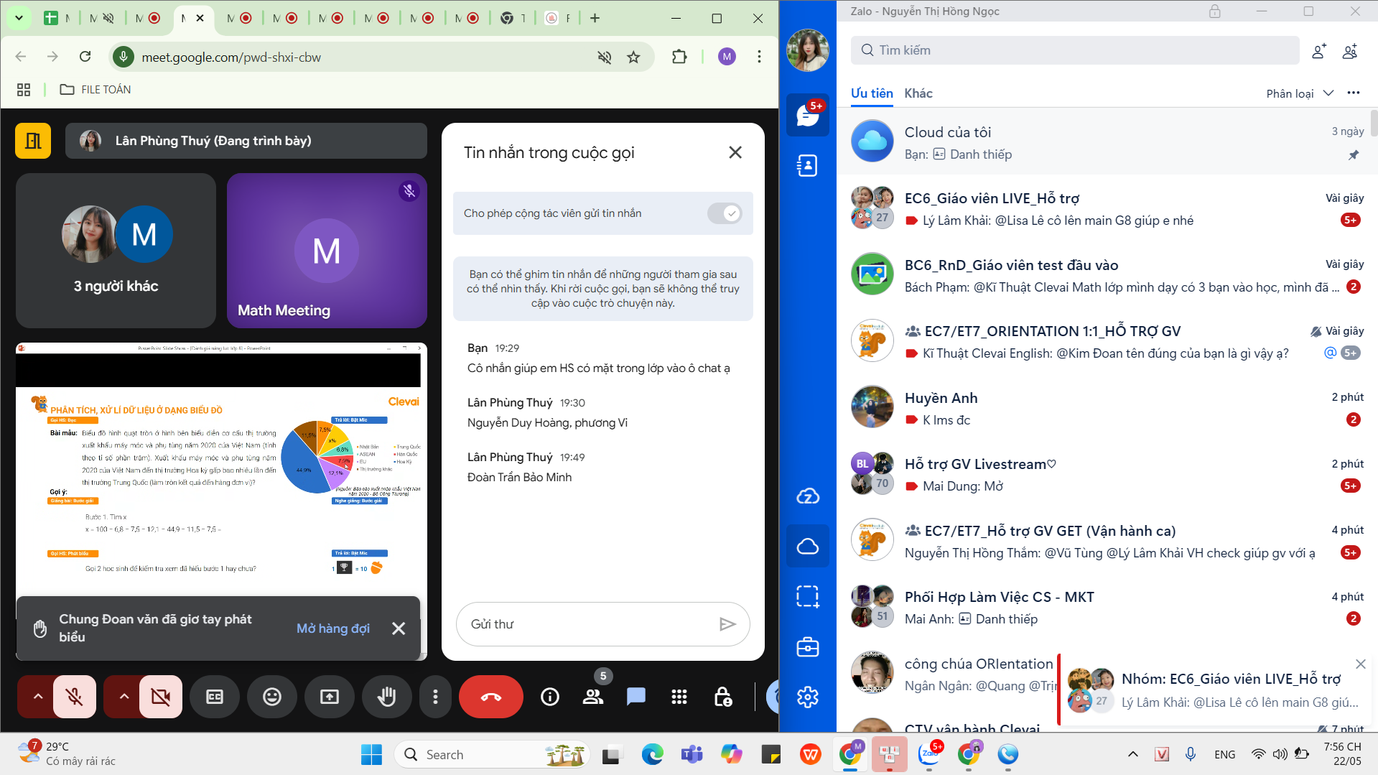Show hidden icons in the system tray
Viewport: 1378px width, 775px height.
coord(1132,754)
